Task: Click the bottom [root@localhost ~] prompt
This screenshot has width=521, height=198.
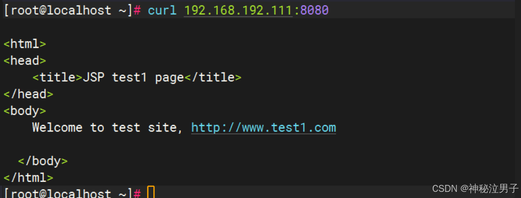Action: pos(68,193)
